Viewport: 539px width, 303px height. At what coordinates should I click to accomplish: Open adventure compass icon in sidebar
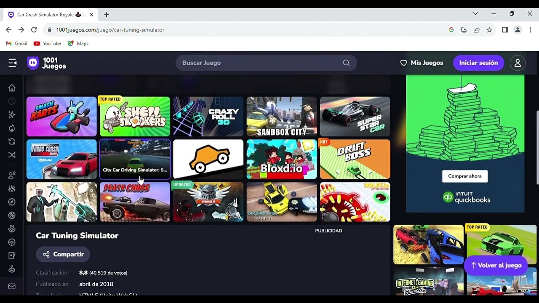tap(12, 202)
